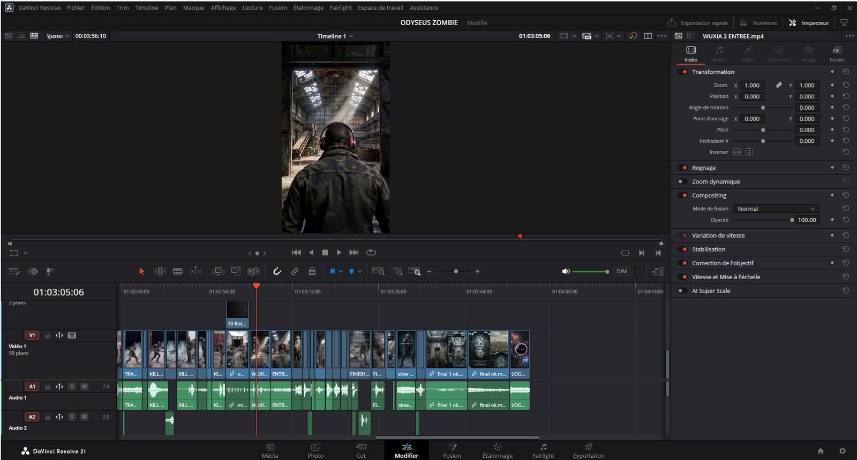
Task: Select the arrow Selection mode tool
Action: click(x=141, y=272)
